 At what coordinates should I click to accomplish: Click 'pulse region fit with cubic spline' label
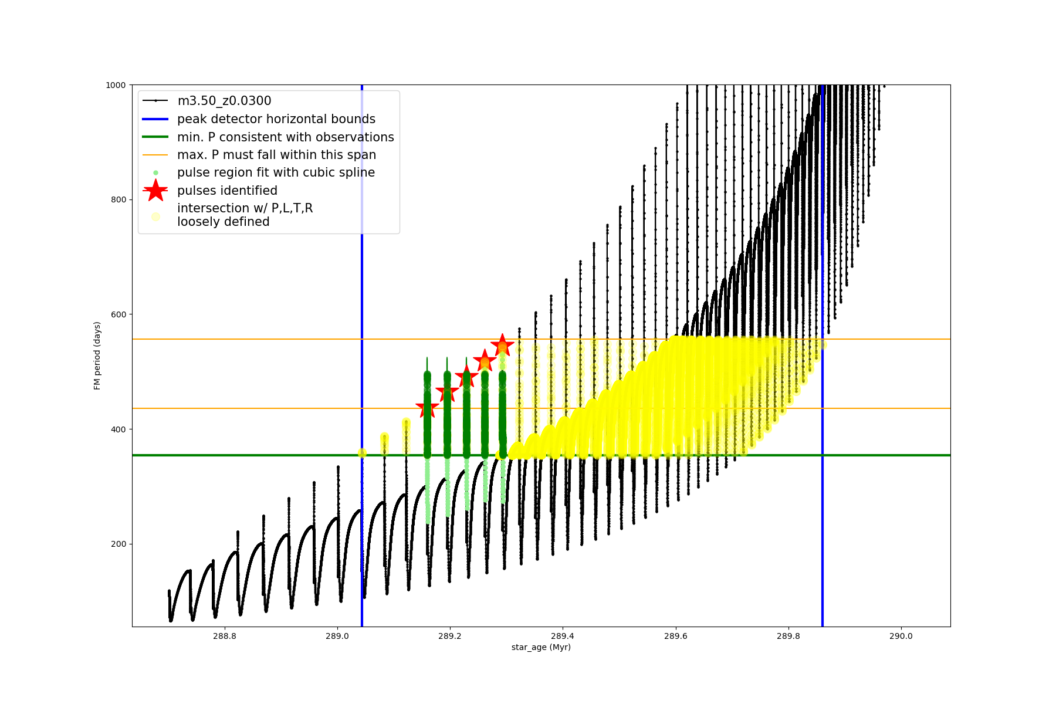(x=276, y=172)
